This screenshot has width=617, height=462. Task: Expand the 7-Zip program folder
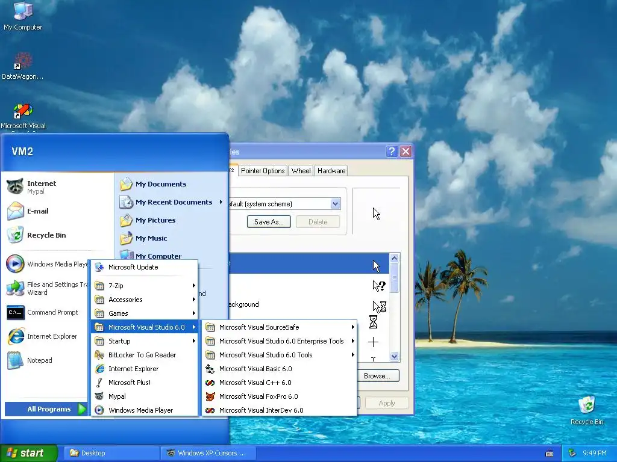coord(145,286)
